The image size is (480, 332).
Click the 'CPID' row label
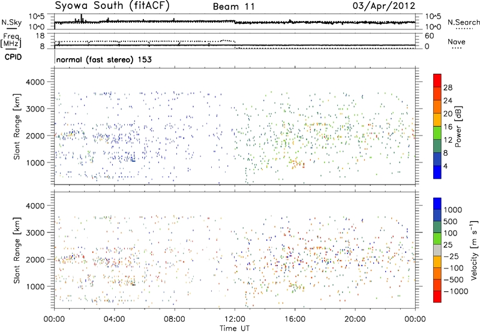point(13,57)
